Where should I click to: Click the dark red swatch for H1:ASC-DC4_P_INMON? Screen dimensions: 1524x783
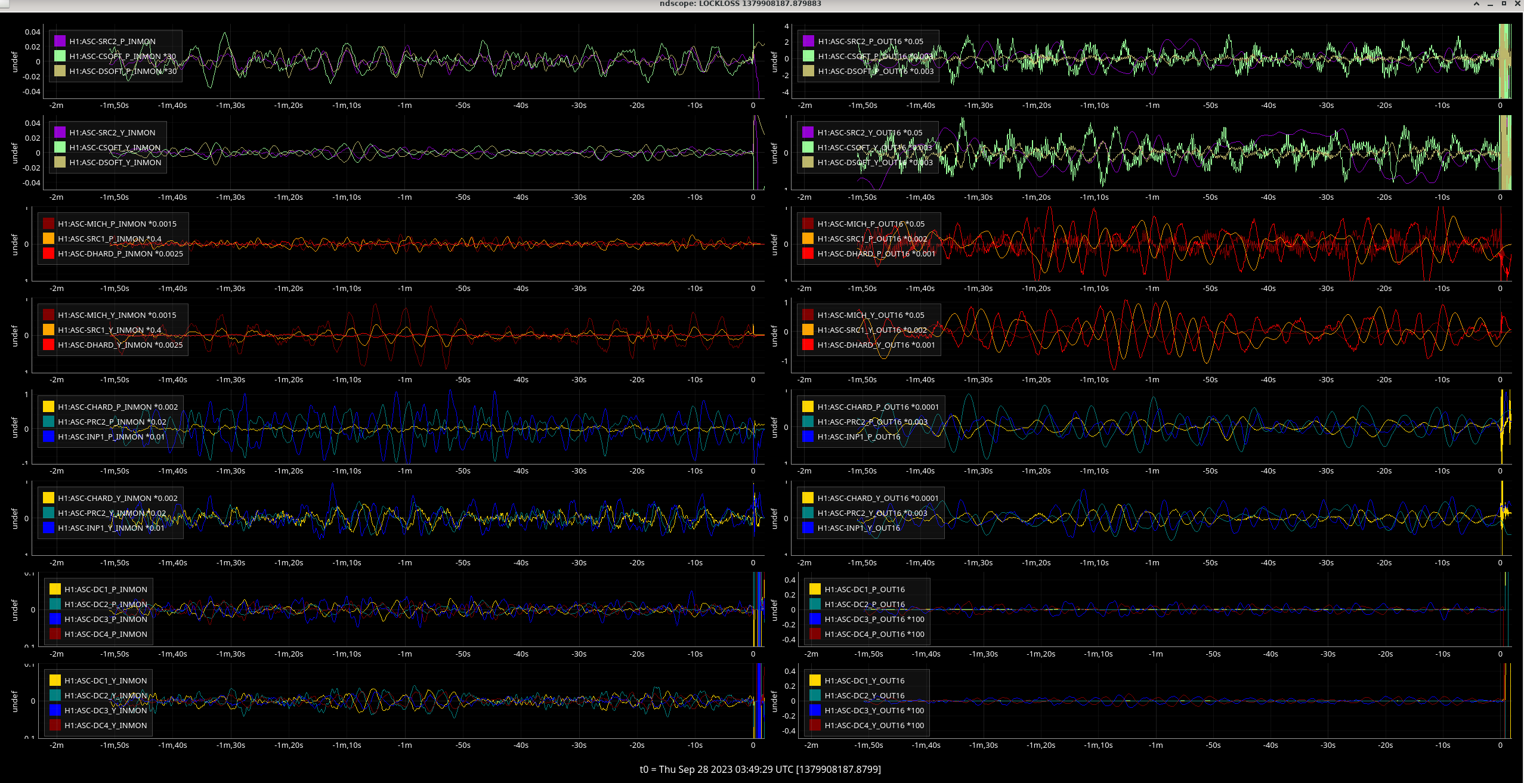click(55, 634)
